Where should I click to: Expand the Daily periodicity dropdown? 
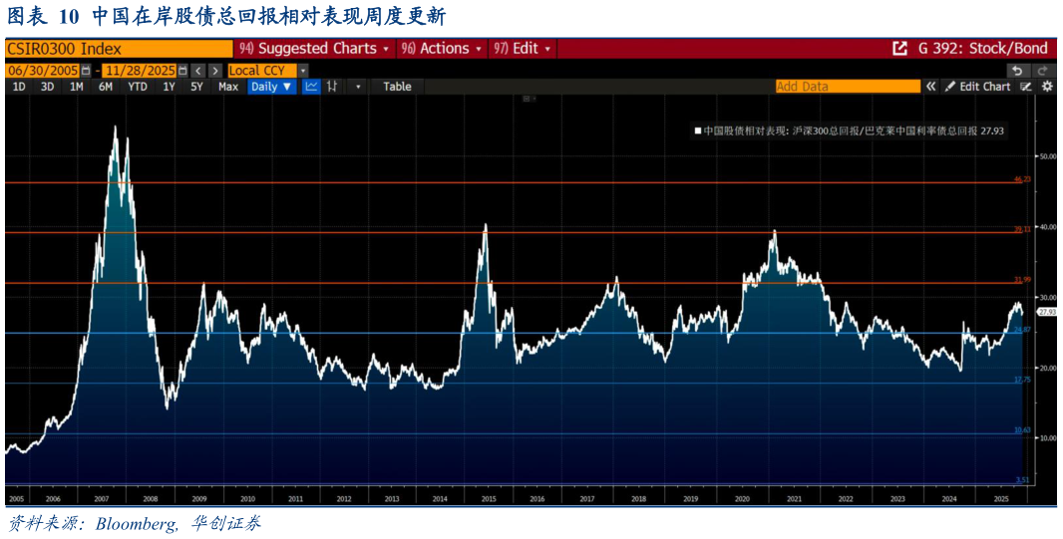point(271,87)
